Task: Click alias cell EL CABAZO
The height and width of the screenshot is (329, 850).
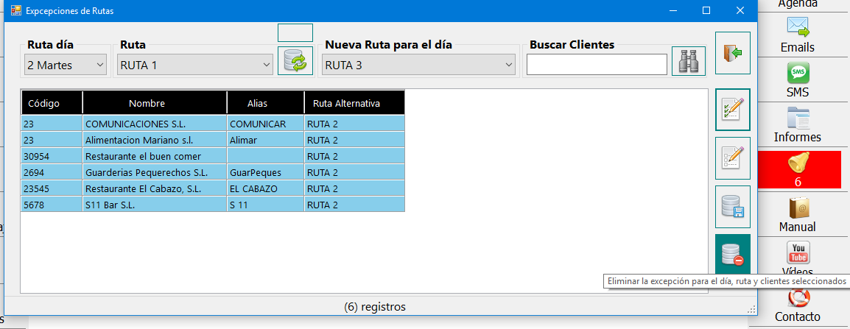Action: click(x=266, y=188)
